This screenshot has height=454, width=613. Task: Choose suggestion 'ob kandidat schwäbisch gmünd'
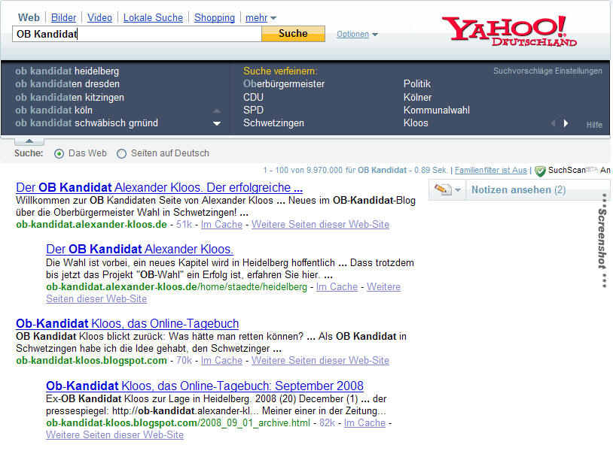(x=87, y=123)
